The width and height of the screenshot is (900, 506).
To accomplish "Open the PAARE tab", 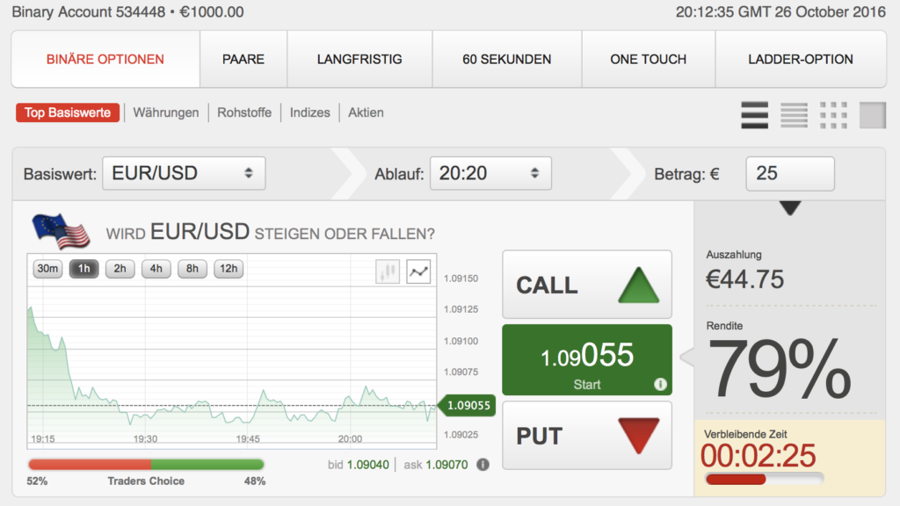I will tap(243, 59).
